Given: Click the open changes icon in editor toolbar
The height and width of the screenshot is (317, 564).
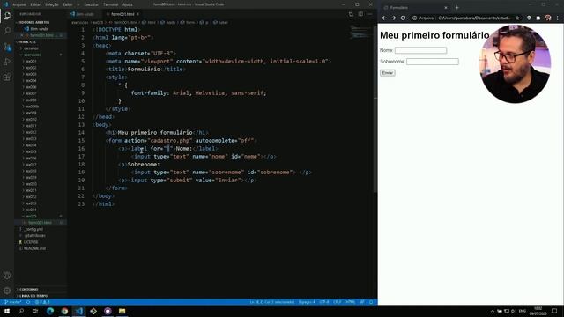Looking at the screenshot, I should [351, 14].
